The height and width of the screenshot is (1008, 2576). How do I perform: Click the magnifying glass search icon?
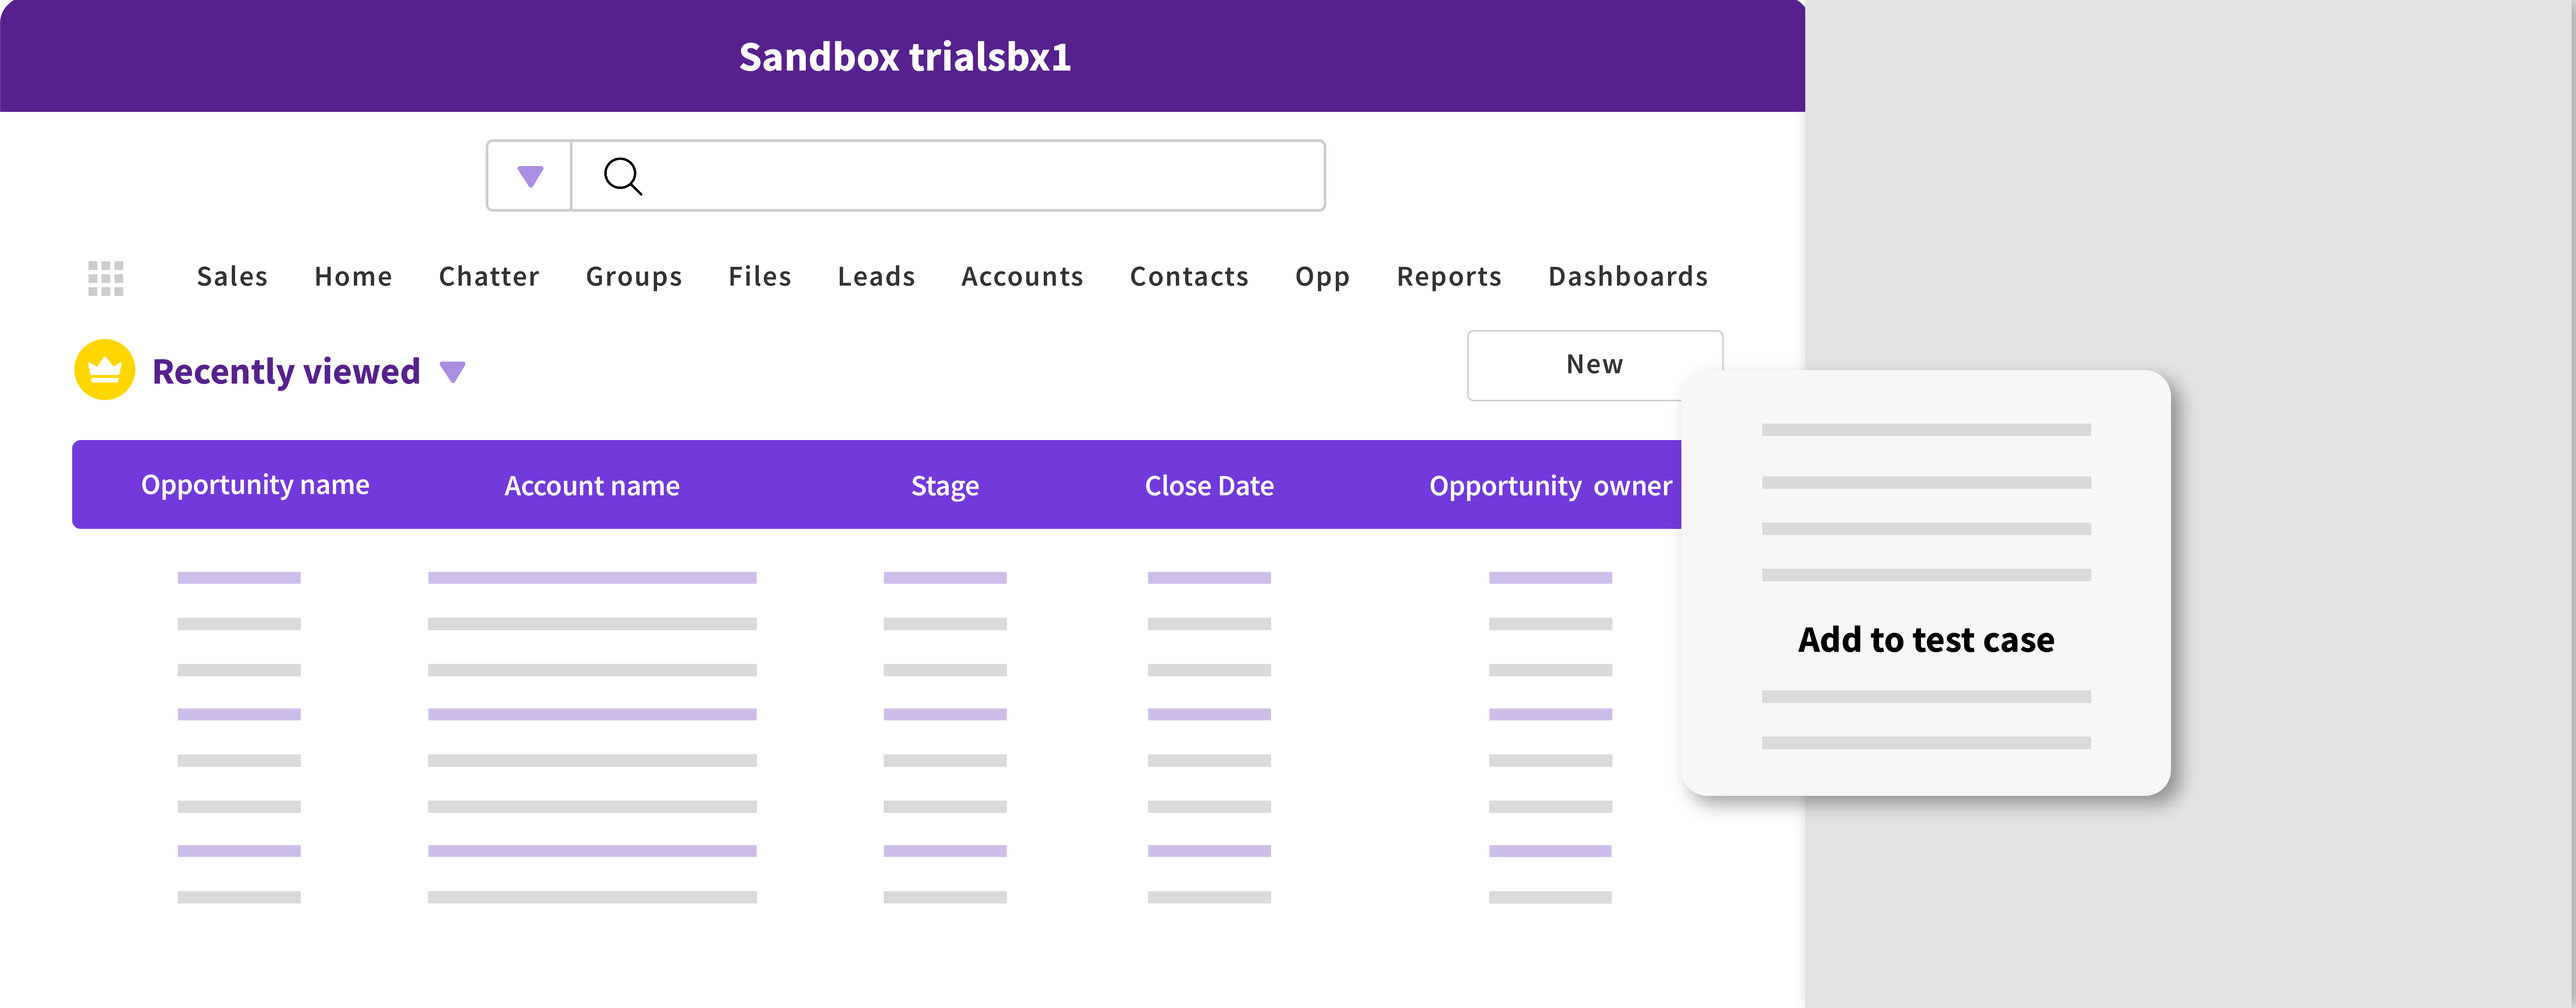tap(622, 176)
